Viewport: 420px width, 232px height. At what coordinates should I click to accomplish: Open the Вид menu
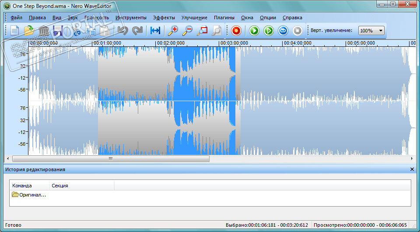coord(57,18)
